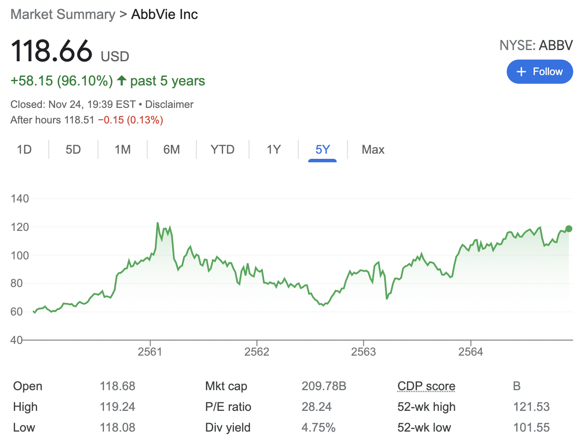Click the CDP score value B
Screen dimensions: 587x448
pos(517,386)
